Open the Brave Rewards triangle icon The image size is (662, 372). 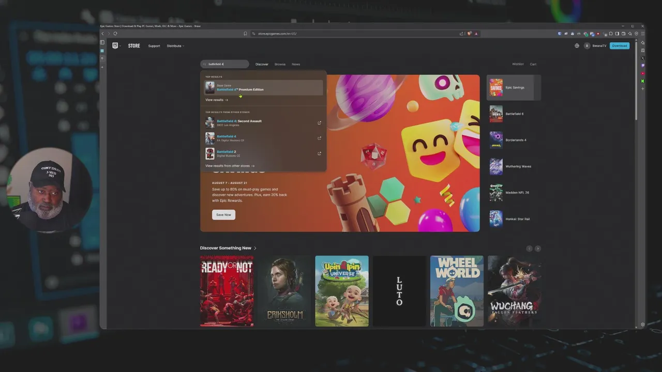tap(476, 34)
